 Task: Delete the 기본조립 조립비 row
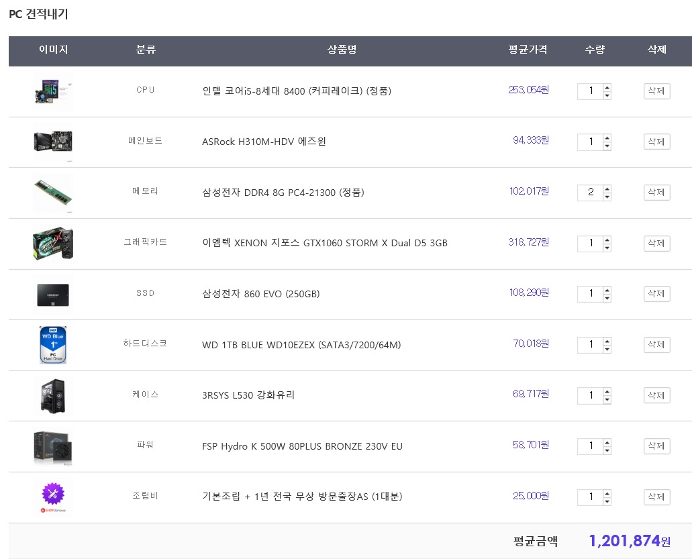point(656,497)
